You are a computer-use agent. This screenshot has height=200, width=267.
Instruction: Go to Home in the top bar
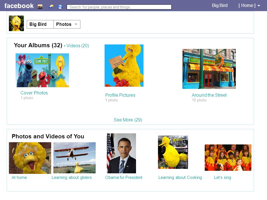tap(247, 6)
